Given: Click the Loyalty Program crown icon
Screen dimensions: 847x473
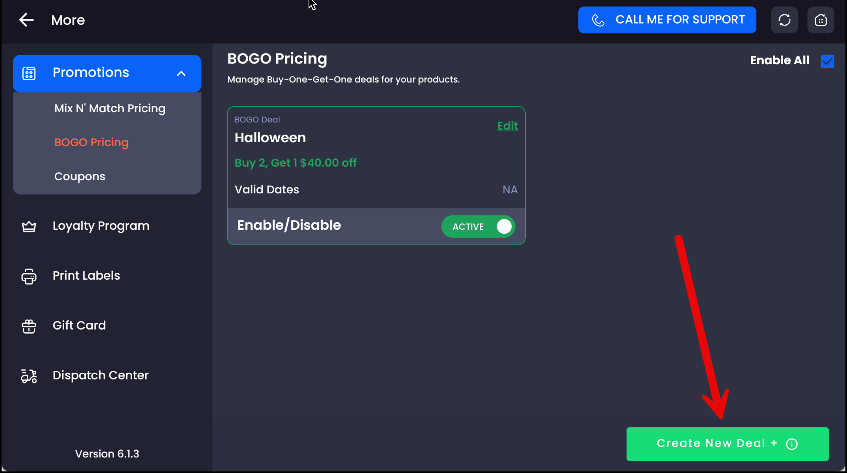Looking at the screenshot, I should coord(29,227).
